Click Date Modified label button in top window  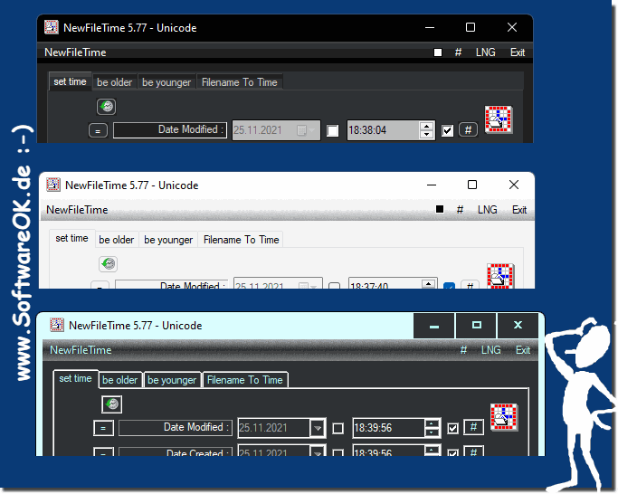(x=170, y=130)
